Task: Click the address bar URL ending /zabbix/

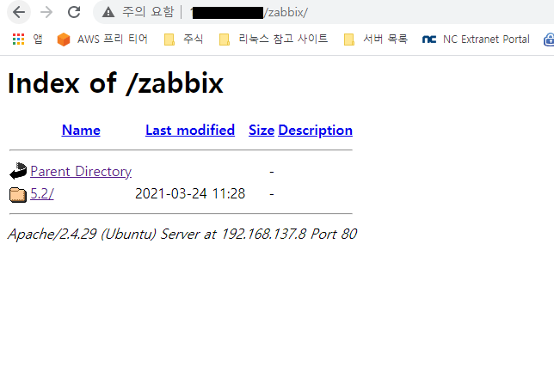Action: click(x=249, y=12)
